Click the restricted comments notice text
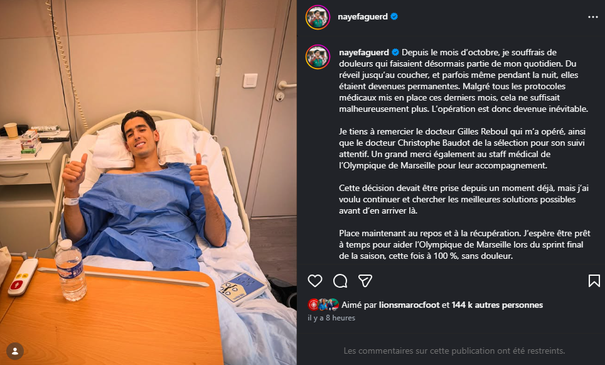Viewport: 605px width, 365px height. point(454,351)
